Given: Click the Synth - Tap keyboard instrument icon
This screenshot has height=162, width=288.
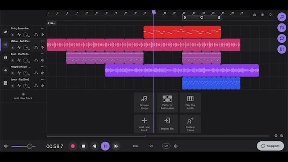Looking at the screenshot, I should 5,83.
